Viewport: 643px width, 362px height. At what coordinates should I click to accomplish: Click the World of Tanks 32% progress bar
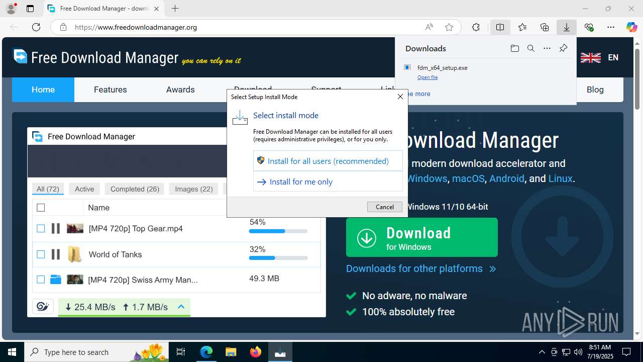[x=278, y=258]
